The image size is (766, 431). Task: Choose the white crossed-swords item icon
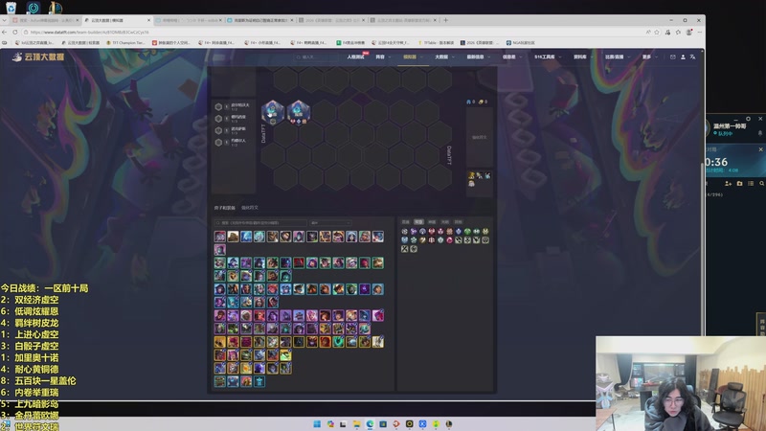click(404, 249)
